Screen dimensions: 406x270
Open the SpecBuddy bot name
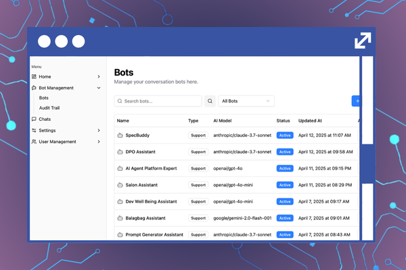[137, 135]
